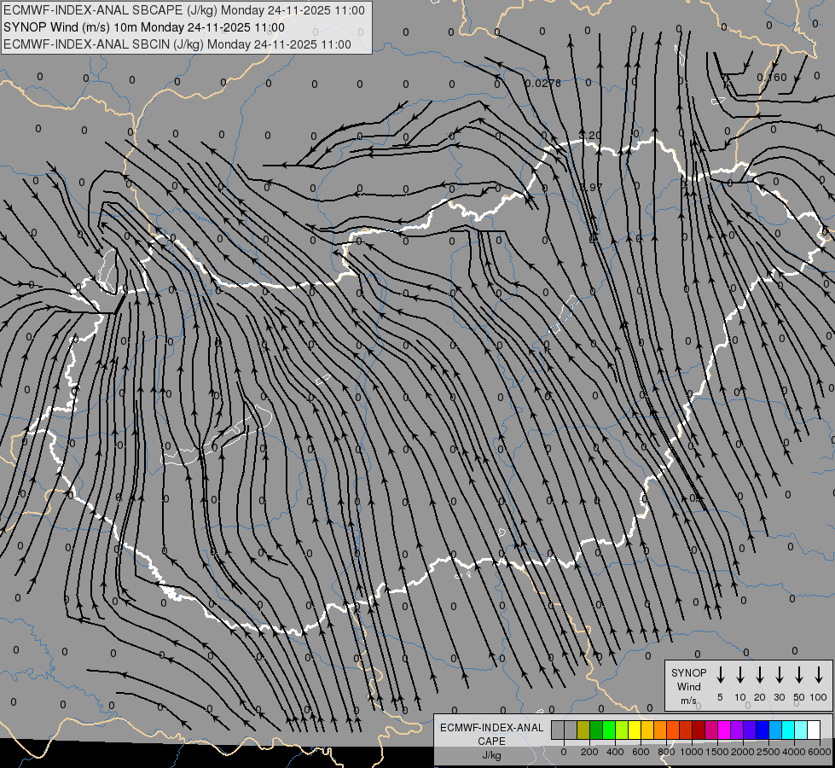Click the wind arrow above 50 m/s
The width and height of the screenshot is (835, 768).
(x=799, y=675)
